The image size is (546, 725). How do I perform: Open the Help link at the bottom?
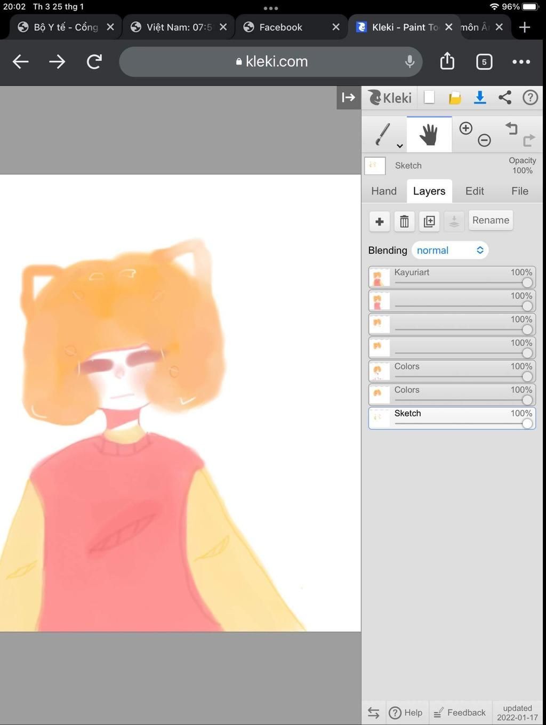(x=406, y=713)
